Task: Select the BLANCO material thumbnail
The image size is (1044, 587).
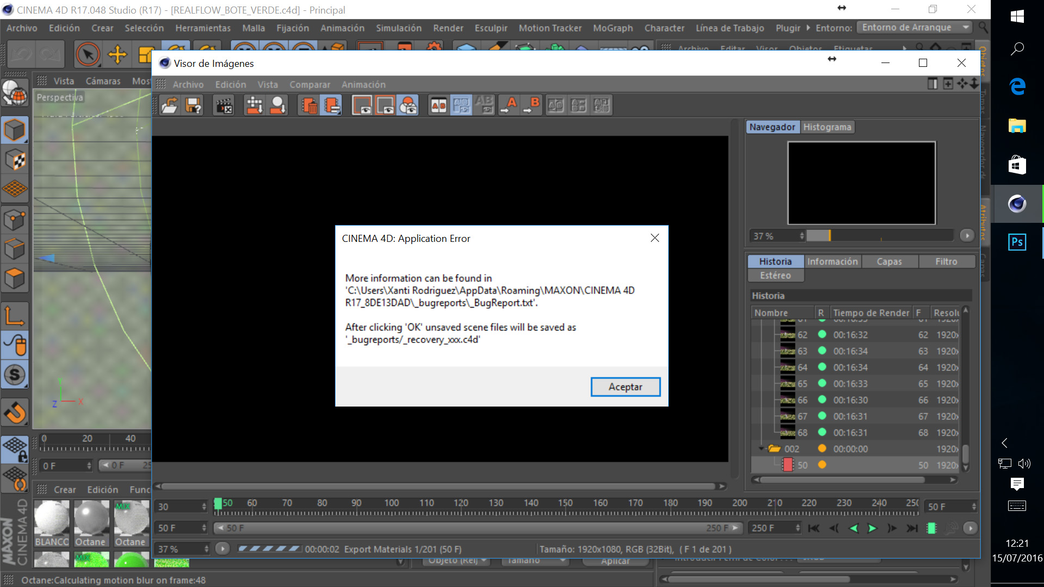Action: point(52,523)
